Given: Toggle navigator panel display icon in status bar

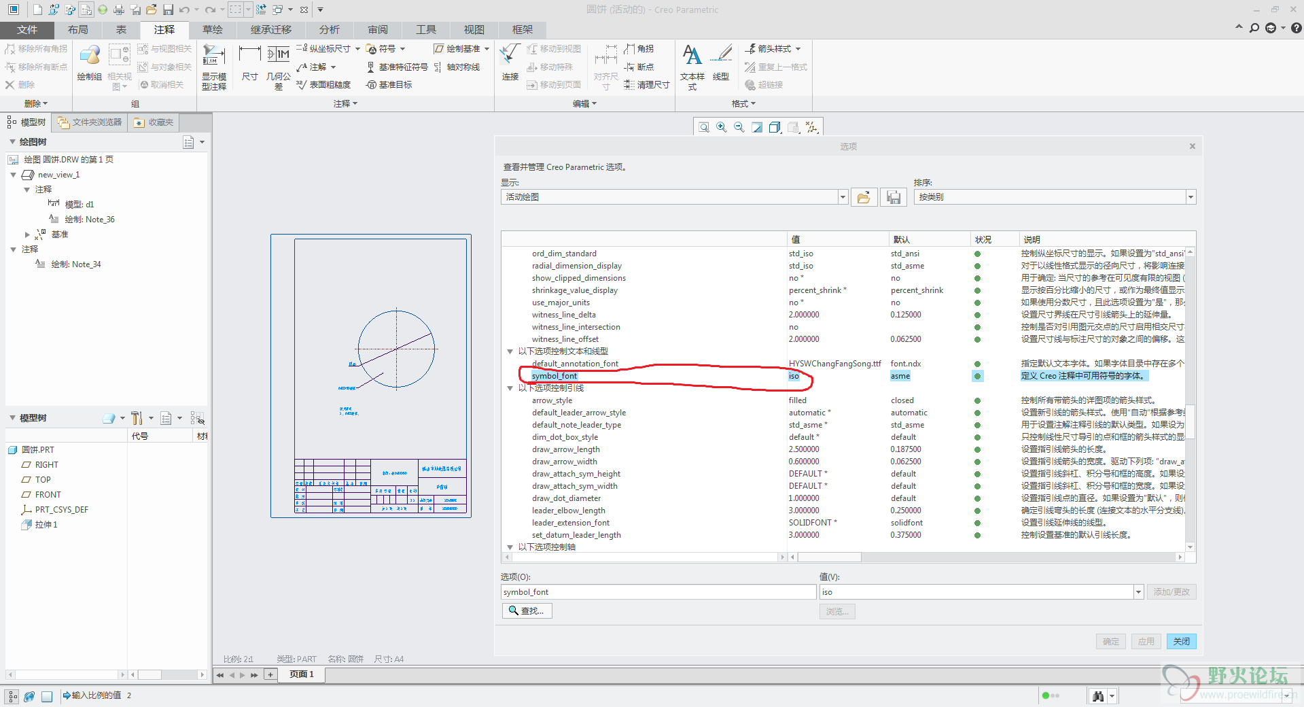Looking at the screenshot, I should 12,696.
